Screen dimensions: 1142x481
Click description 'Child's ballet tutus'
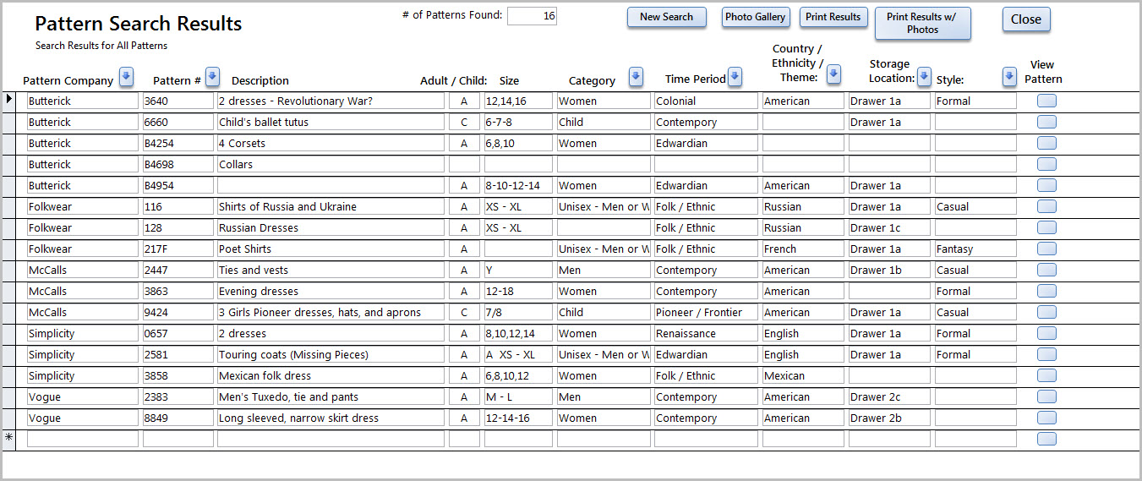(x=331, y=123)
